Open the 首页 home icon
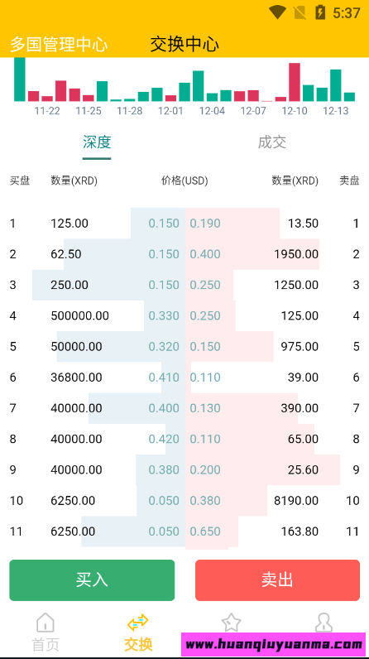Viewport: 369px width, 659px height. pyautogui.click(x=46, y=623)
